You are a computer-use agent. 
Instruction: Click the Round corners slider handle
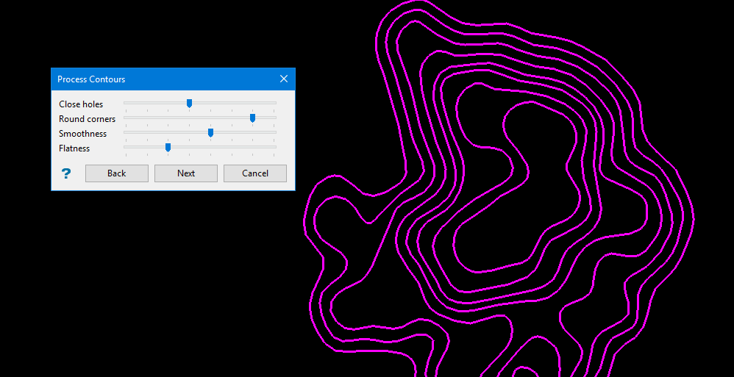(x=252, y=118)
